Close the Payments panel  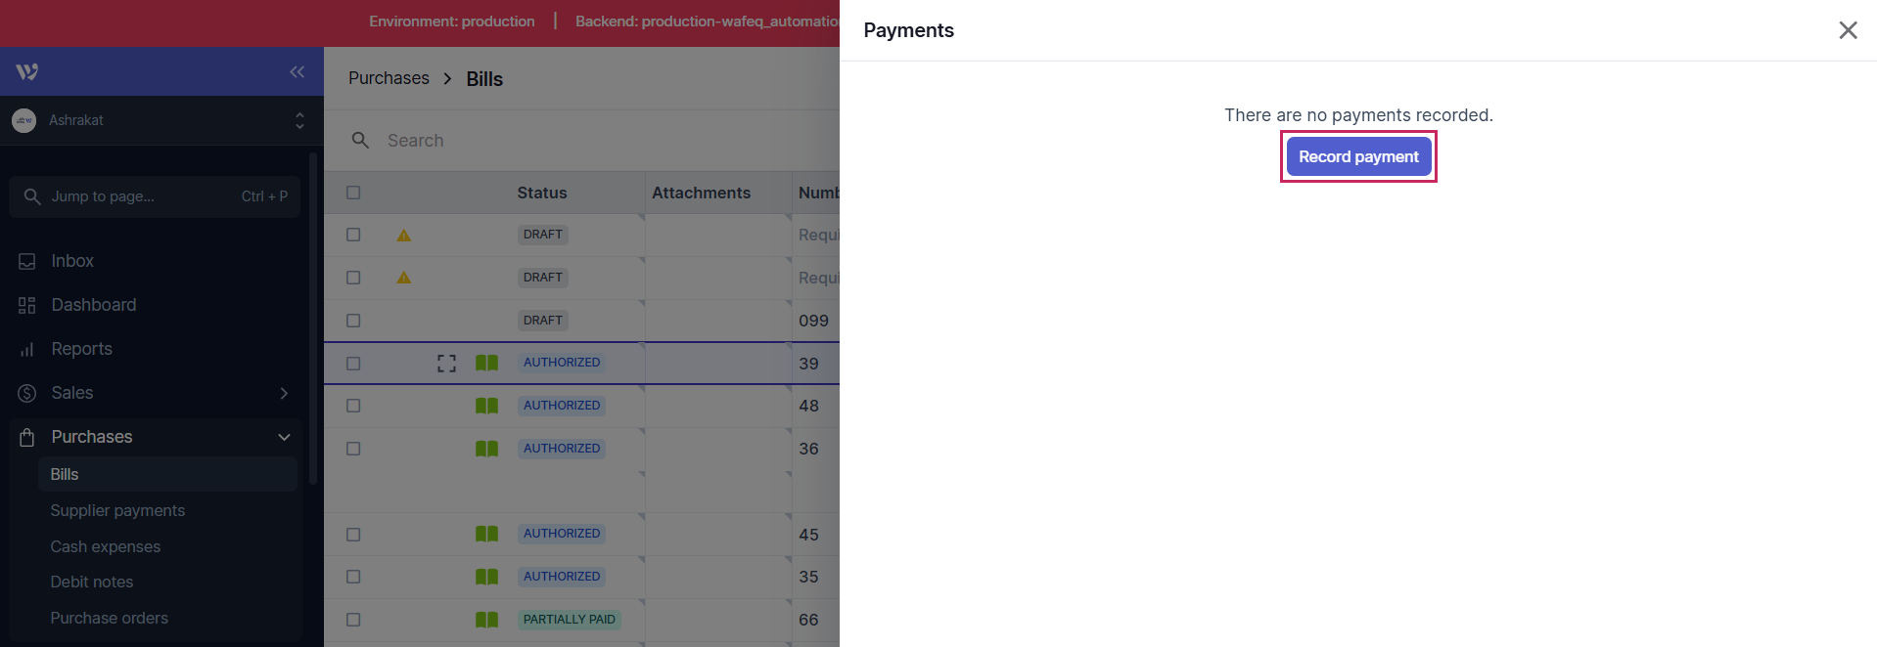[x=1848, y=30]
